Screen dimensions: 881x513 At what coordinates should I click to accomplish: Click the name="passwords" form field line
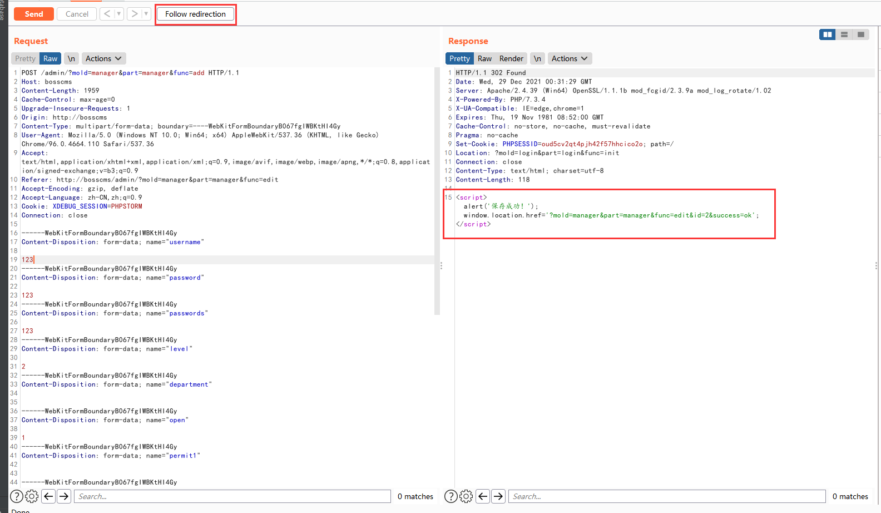pos(115,313)
